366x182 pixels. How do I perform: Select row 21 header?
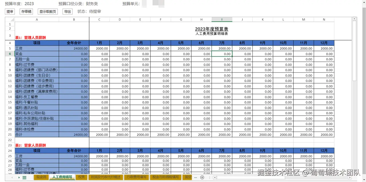(10, 135)
